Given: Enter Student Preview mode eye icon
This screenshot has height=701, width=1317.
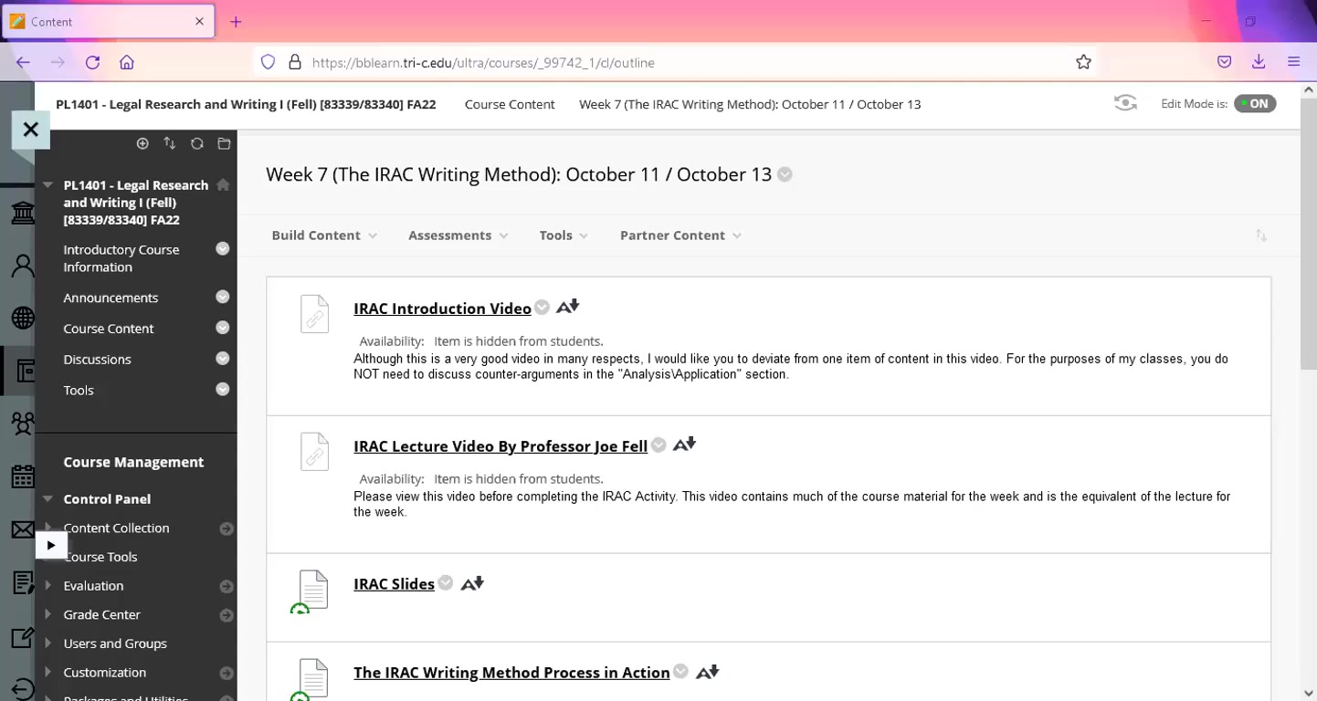Looking at the screenshot, I should coord(1125,103).
